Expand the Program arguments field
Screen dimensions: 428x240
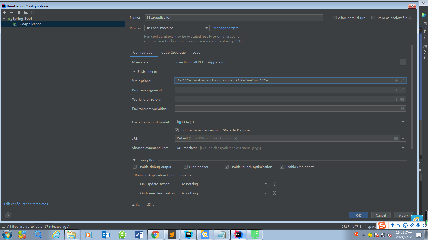point(402,90)
